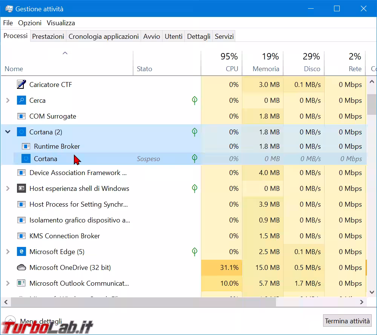Select the Runtime Broker child process

tap(57, 146)
